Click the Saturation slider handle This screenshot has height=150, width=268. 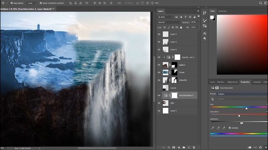click(x=239, y=116)
